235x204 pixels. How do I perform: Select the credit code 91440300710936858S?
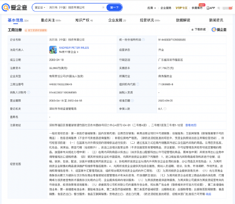click(172, 40)
